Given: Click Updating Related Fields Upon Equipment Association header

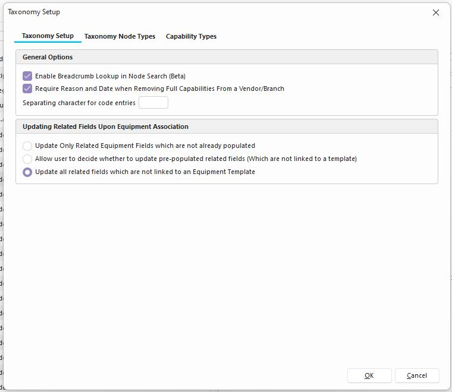Looking at the screenshot, I should [x=105, y=127].
